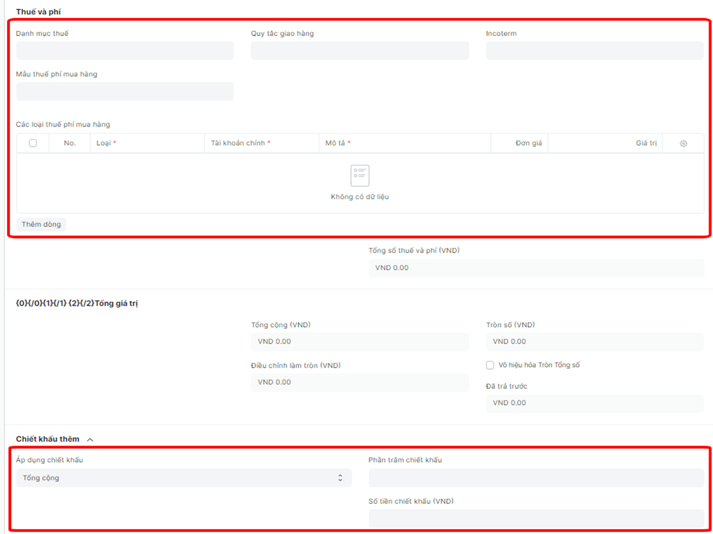Click the empty data placeholder icon

(x=360, y=175)
